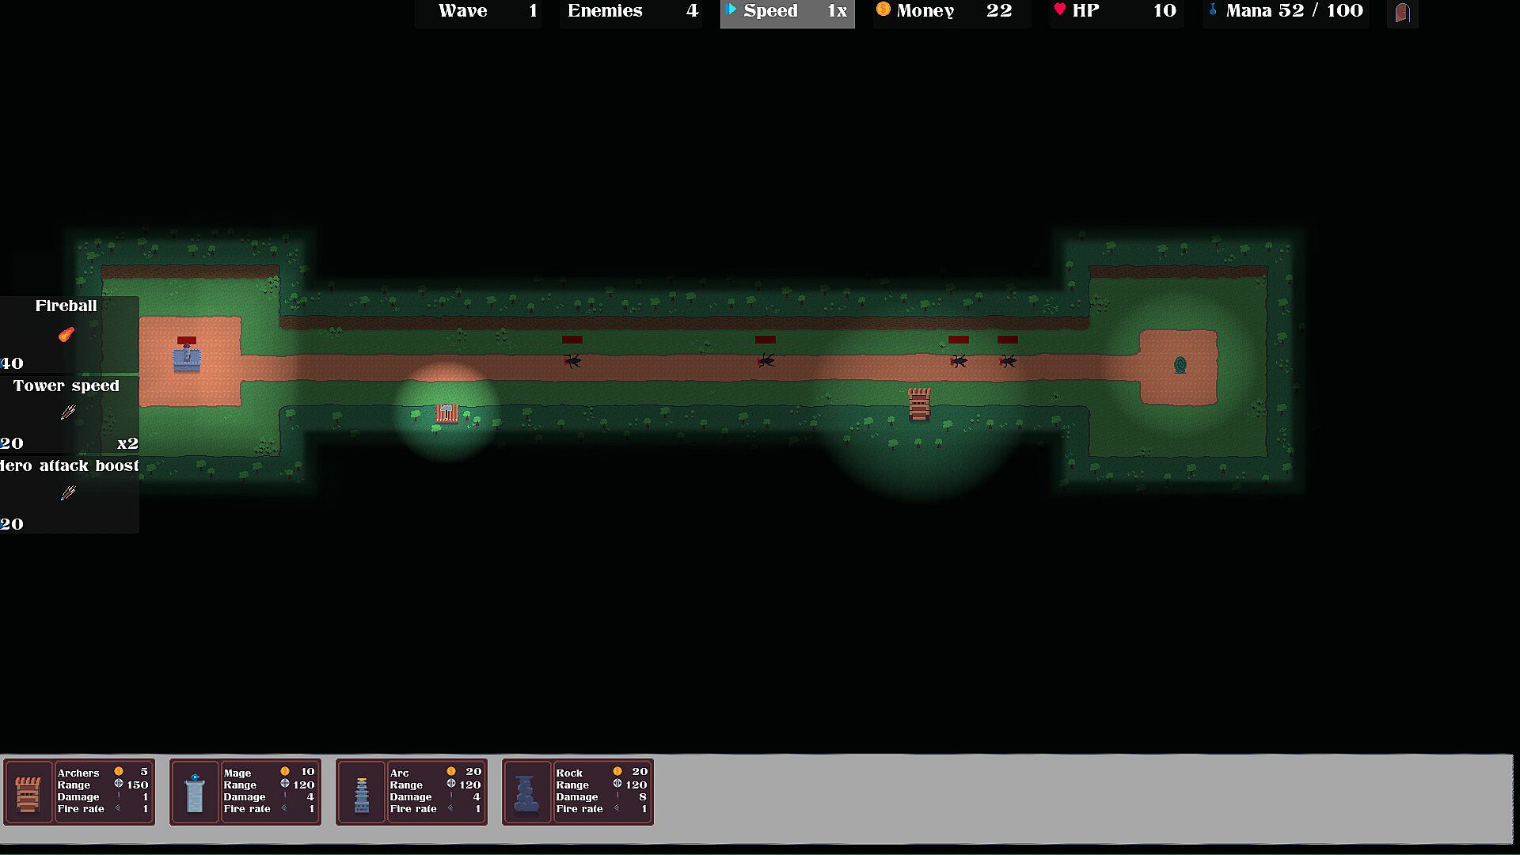Click the Archers tower stats card
The height and width of the screenshot is (855, 1520).
tap(103, 791)
